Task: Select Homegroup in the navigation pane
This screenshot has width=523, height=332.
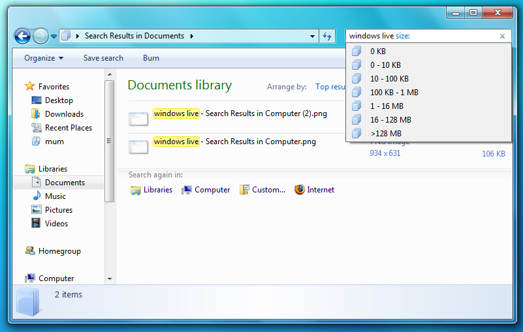Action: [x=59, y=251]
